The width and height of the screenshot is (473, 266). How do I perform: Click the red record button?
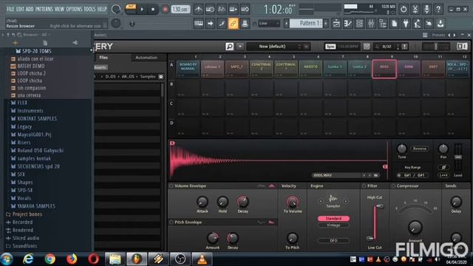165,10
